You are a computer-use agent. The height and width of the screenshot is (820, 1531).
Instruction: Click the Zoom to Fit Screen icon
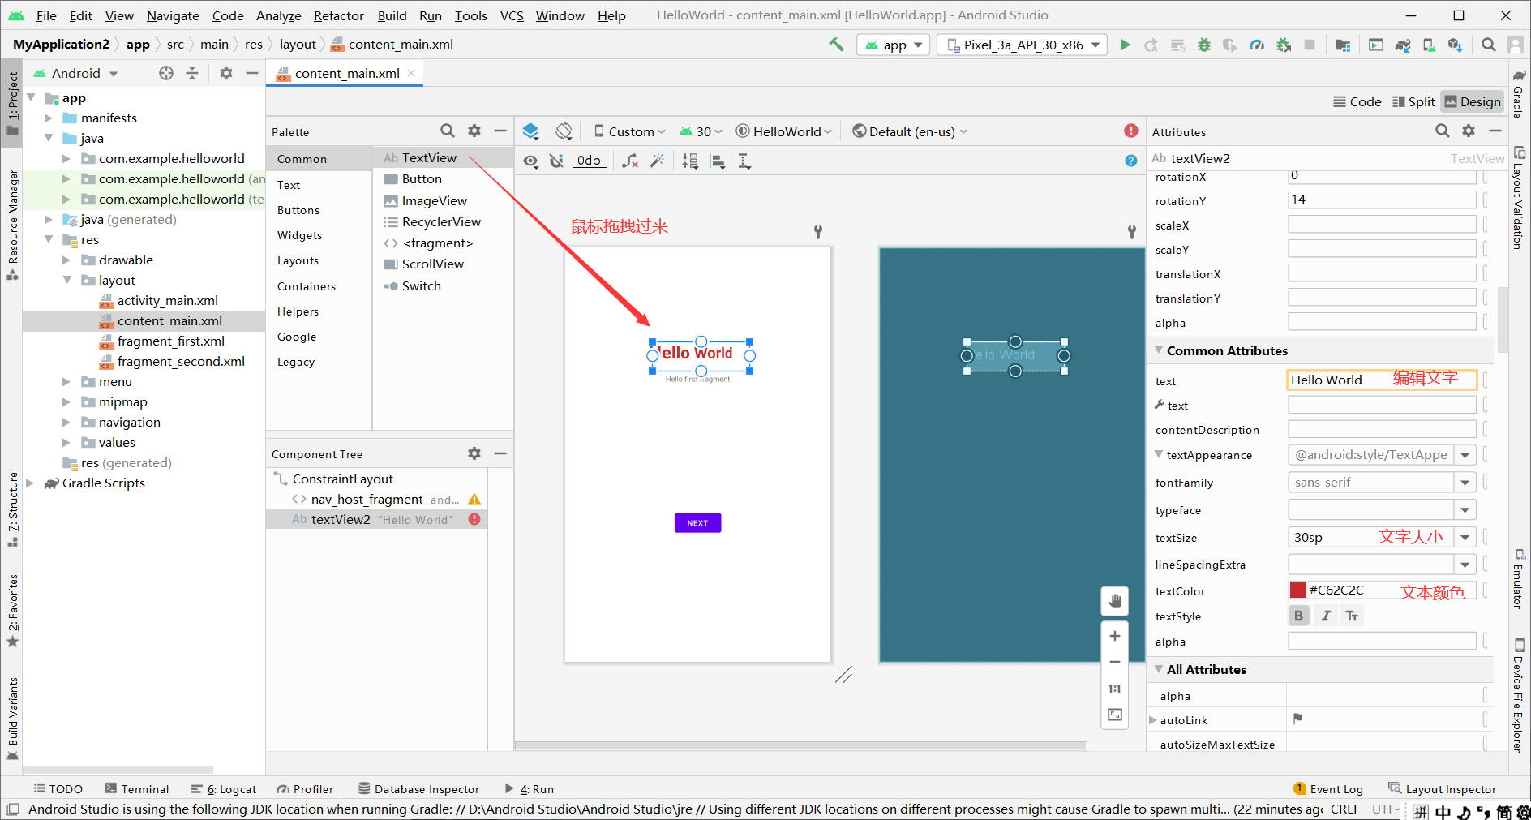[x=1115, y=715]
